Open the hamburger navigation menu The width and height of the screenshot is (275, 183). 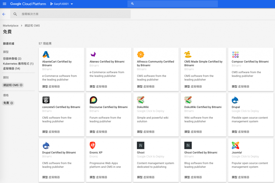pyautogui.click(x=5, y=4)
